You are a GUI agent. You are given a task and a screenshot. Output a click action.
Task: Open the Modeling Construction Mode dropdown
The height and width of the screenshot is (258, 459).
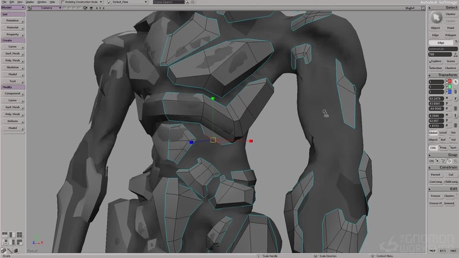pos(84,3)
